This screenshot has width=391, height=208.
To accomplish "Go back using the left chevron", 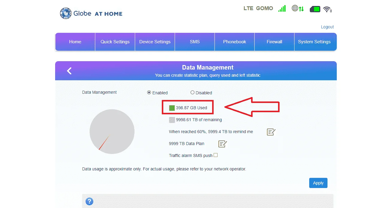I will coord(69,71).
